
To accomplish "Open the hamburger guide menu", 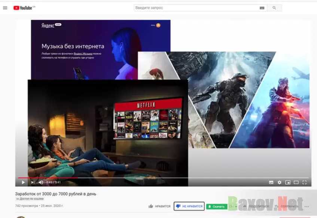I will (5, 8).
